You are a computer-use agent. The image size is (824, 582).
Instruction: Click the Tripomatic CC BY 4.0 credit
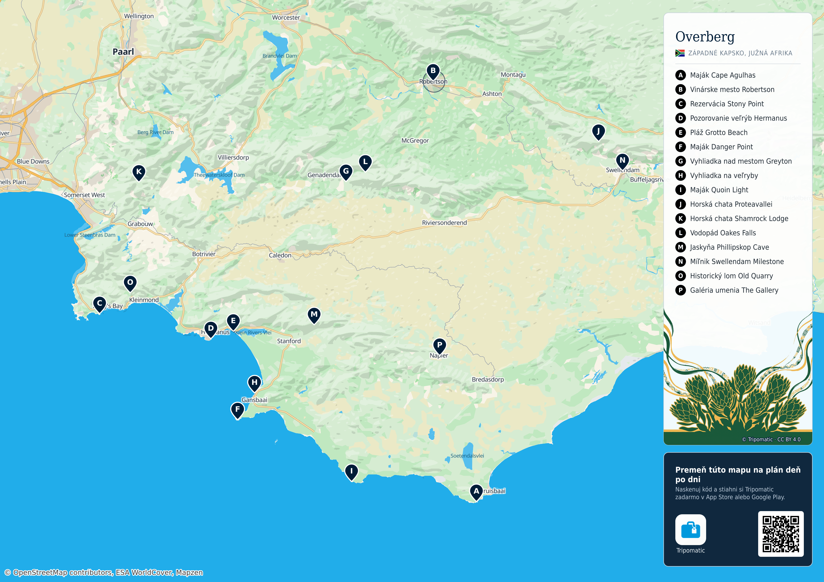coord(771,439)
